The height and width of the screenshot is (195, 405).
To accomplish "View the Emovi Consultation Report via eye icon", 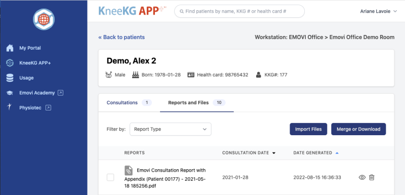I will [362, 177].
